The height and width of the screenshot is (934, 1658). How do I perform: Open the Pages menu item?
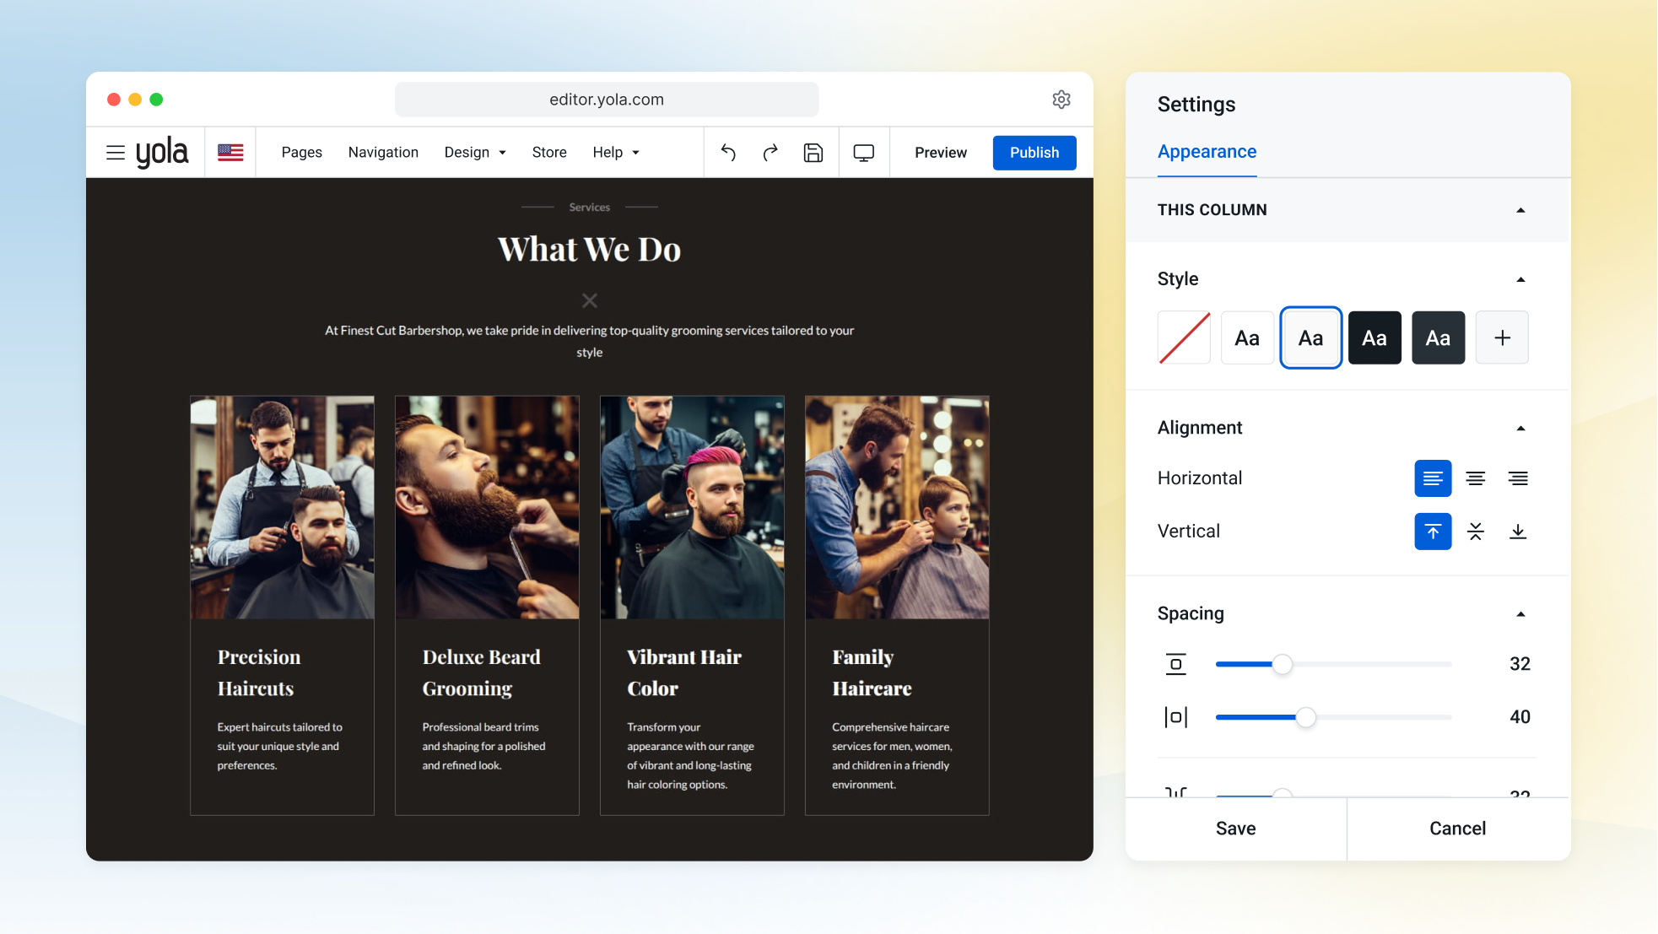pyautogui.click(x=302, y=153)
